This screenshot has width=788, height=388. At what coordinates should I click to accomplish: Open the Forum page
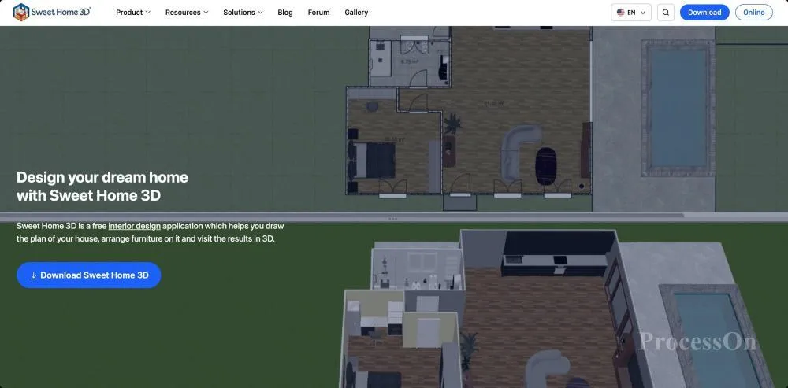(x=318, y=13)
